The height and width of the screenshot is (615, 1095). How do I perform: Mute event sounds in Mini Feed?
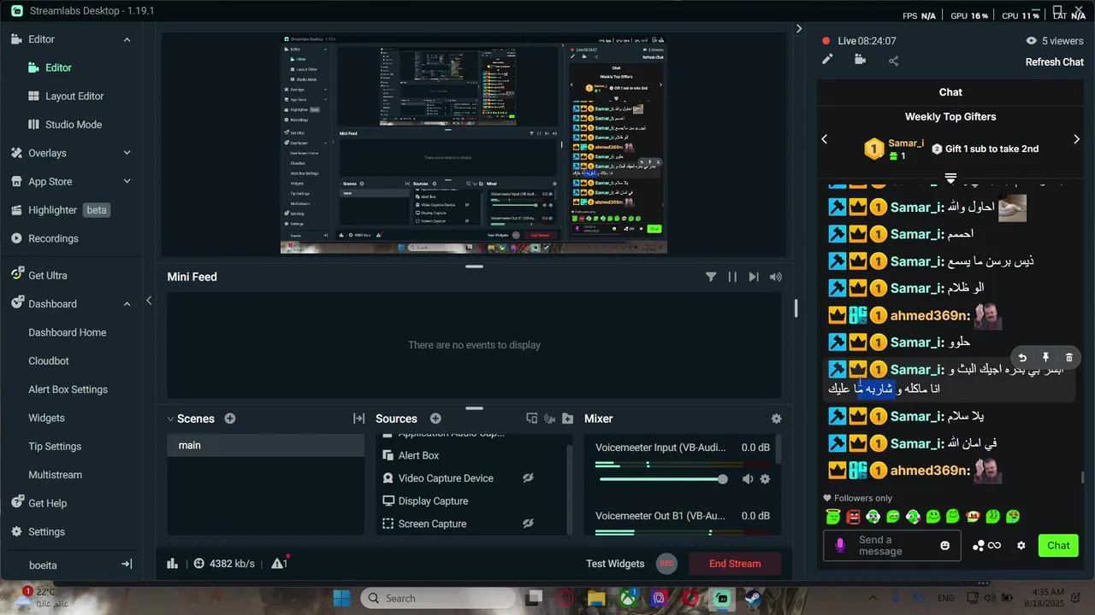click(776, 277)
